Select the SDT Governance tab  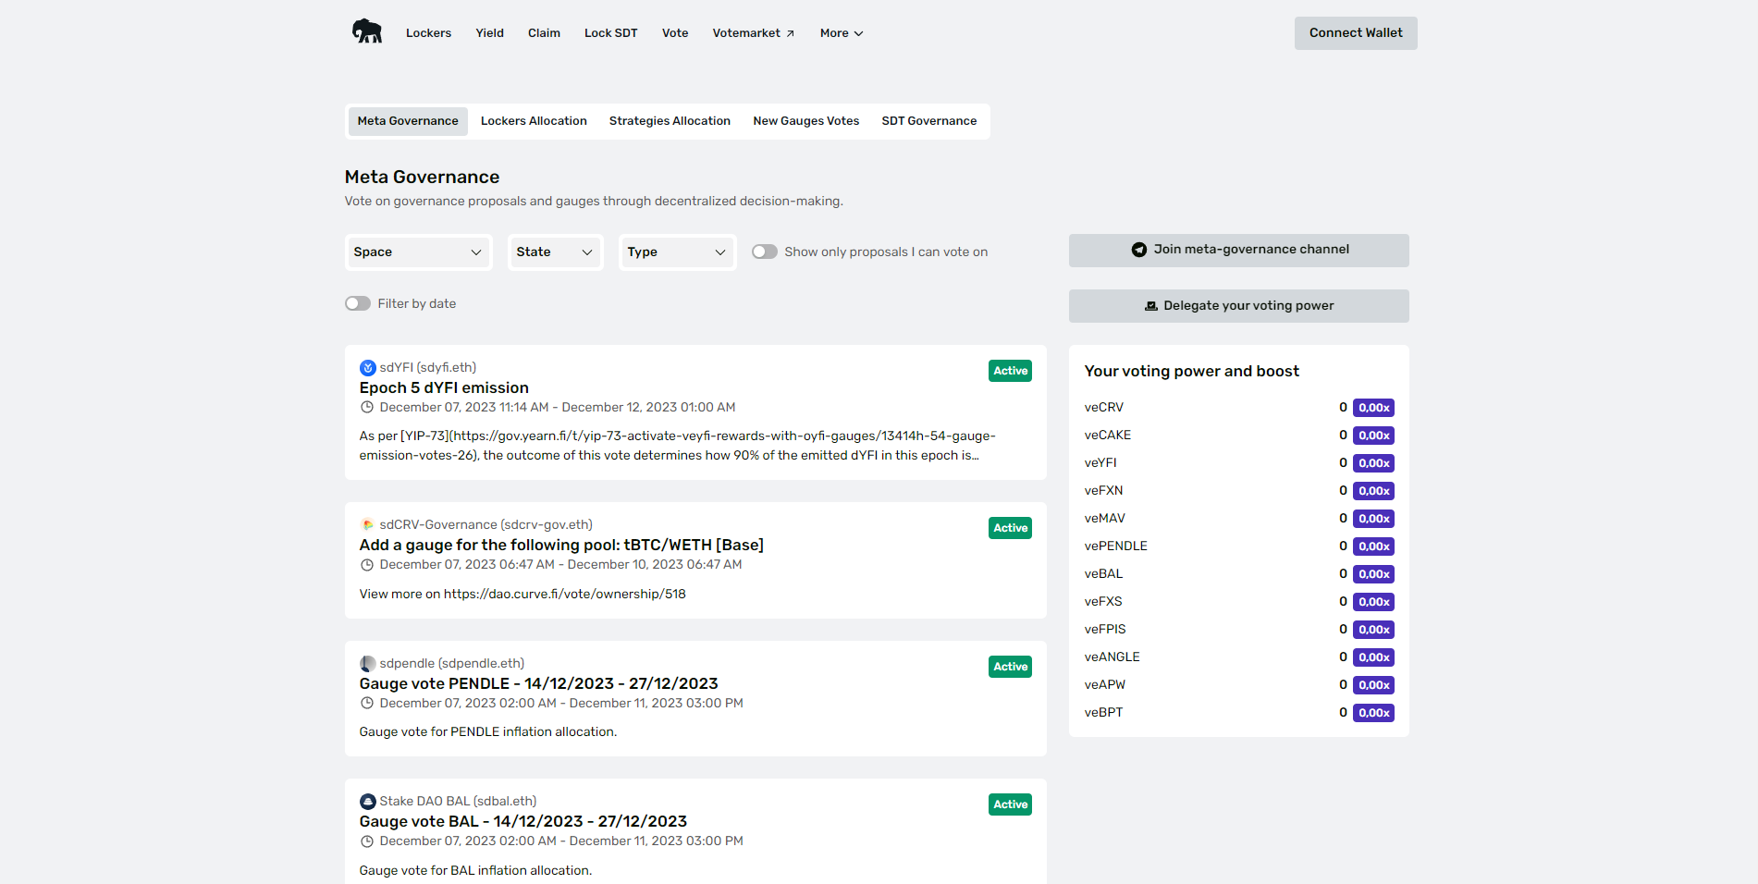click(x=928, y=121)
